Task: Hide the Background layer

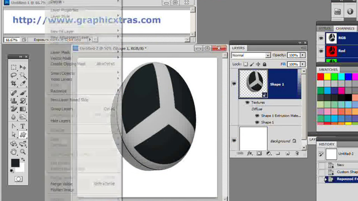Action: (x=234, y=141)
